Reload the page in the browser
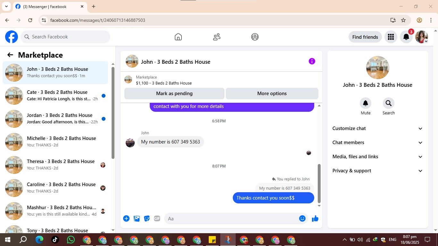The width and height of the screenshot is (438, 246). pos(30,20)
